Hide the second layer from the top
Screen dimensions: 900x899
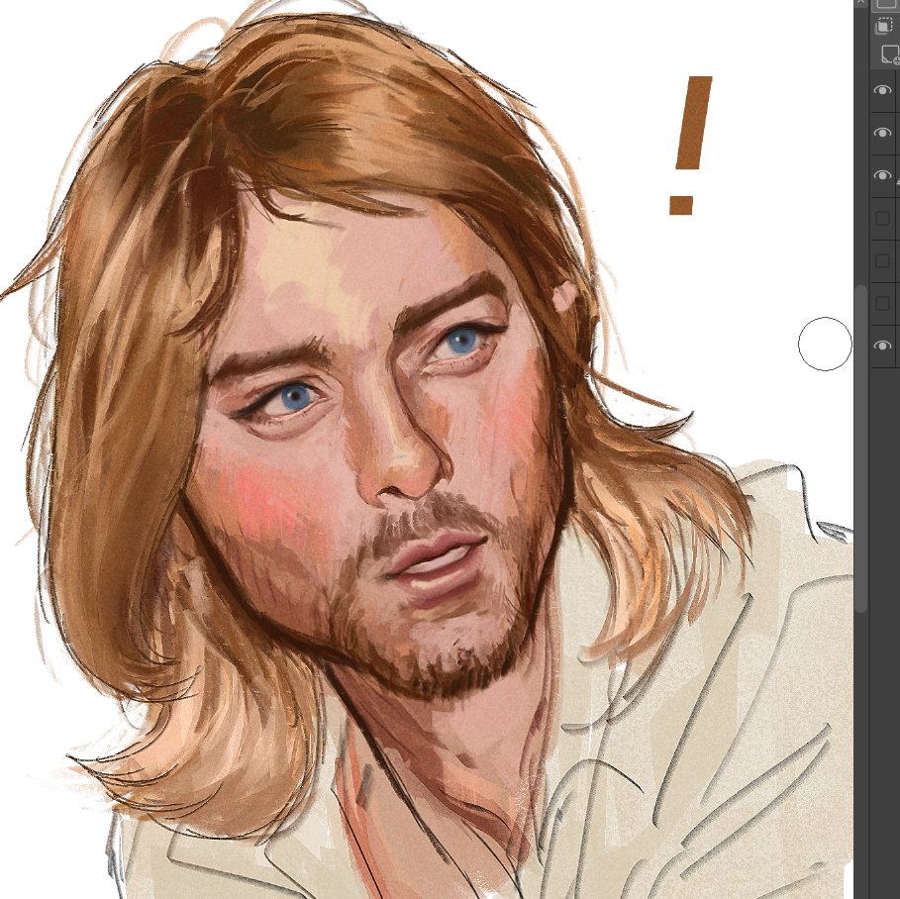point(883,133)
